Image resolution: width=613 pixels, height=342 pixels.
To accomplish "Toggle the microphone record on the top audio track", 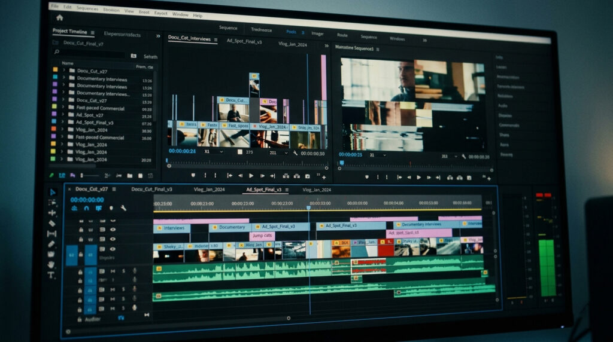I will point(135,271).
